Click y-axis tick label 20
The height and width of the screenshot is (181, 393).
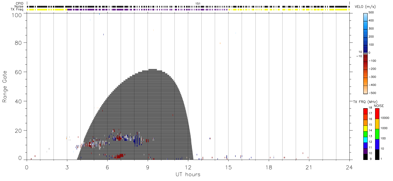[x=18, y=131]
